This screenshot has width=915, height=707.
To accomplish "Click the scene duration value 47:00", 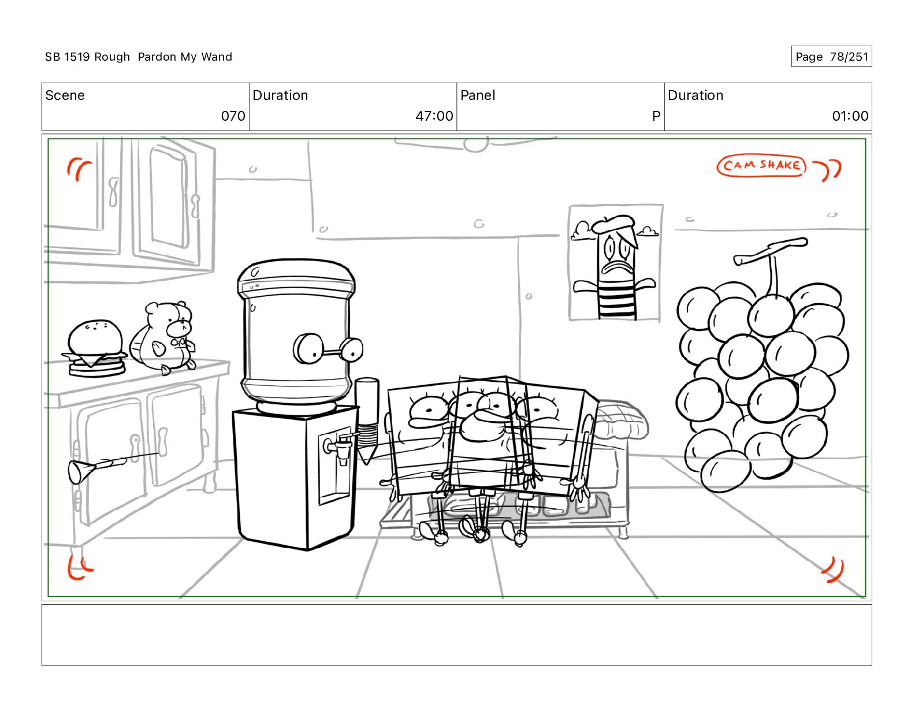I will pos(434,116).
